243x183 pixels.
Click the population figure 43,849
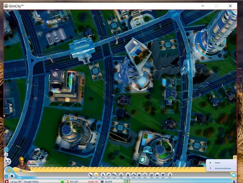click(x=108, y=182)
